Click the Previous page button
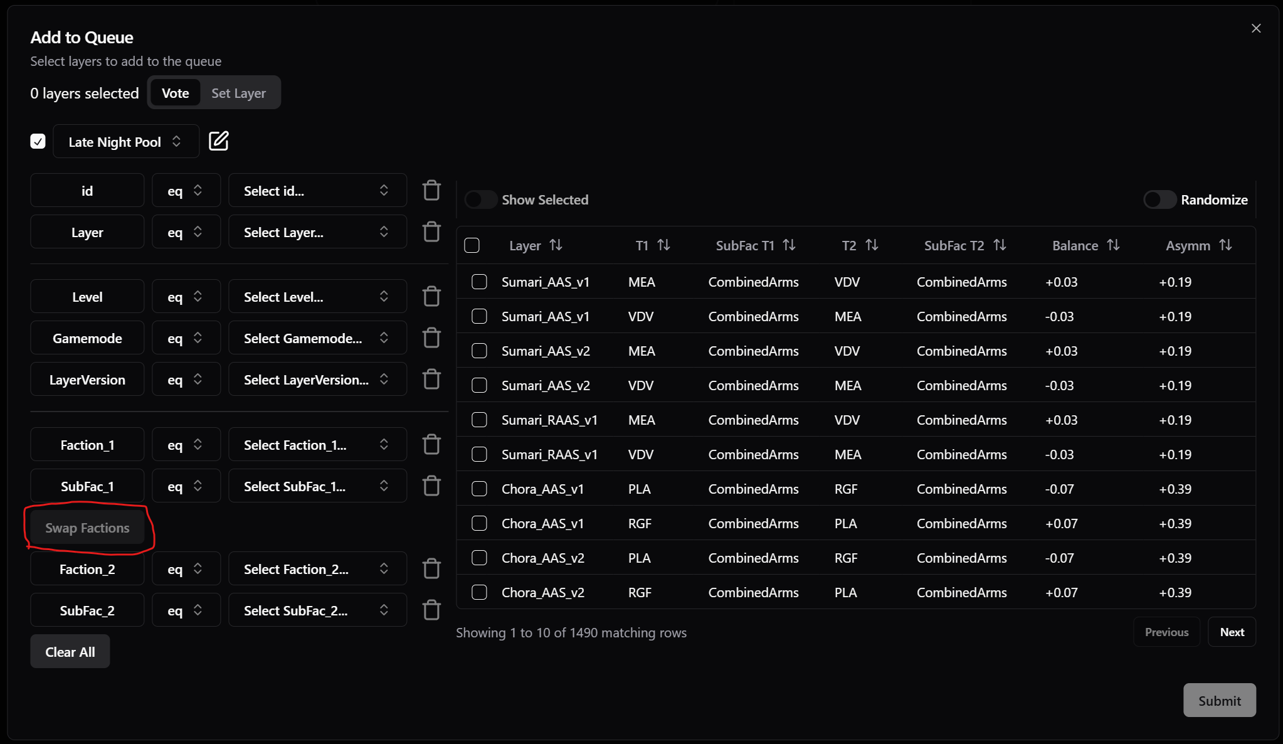1283x744 pixels. tap(1166, 632)
